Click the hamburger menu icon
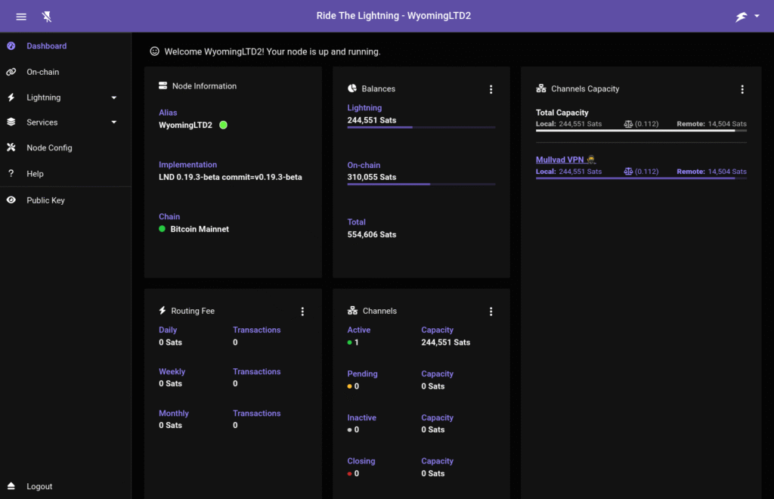This screenshot has height=499, width=774. coord(21,17)
